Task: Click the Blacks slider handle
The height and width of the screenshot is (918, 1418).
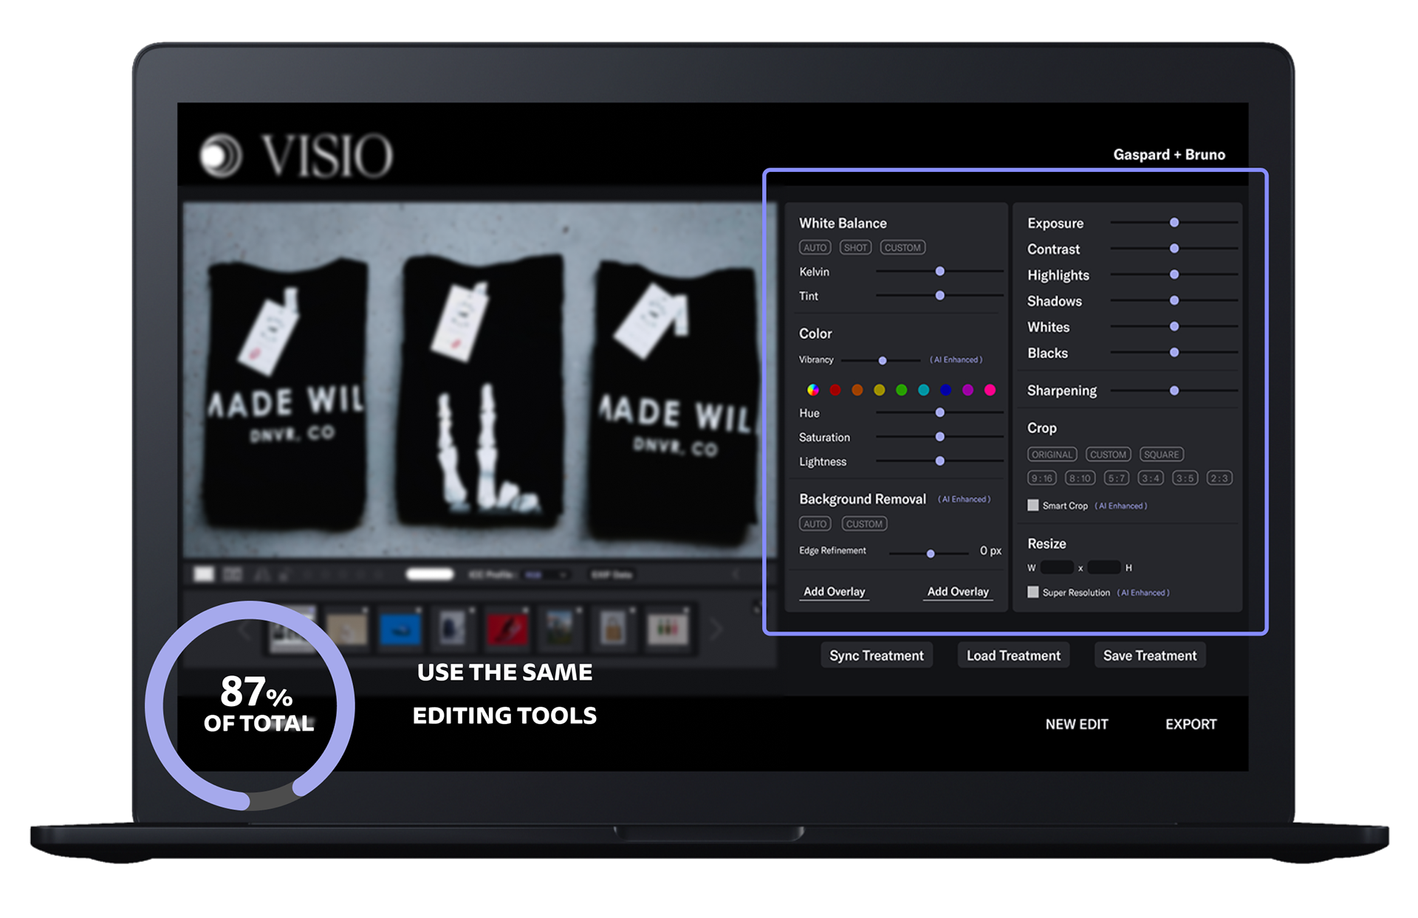Action: click(1174, 352)
